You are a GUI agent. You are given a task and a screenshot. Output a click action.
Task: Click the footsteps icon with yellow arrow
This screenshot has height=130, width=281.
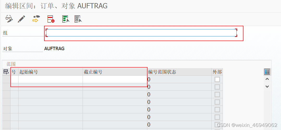point(36,19)
